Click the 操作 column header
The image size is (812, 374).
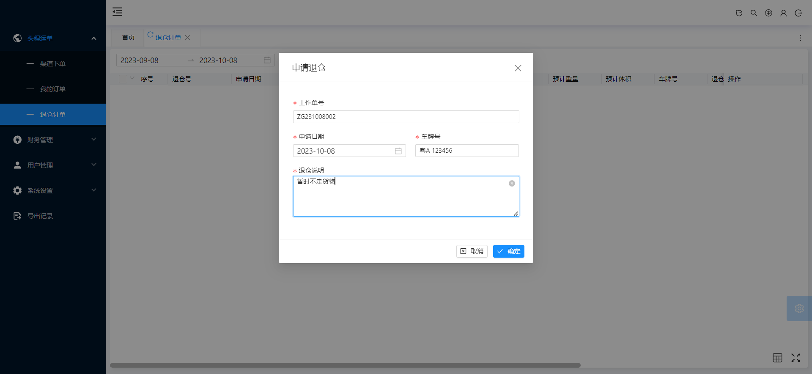tap(734, 79)
